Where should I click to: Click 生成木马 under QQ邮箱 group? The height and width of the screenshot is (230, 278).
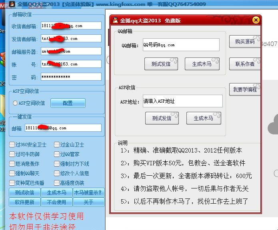202,64
